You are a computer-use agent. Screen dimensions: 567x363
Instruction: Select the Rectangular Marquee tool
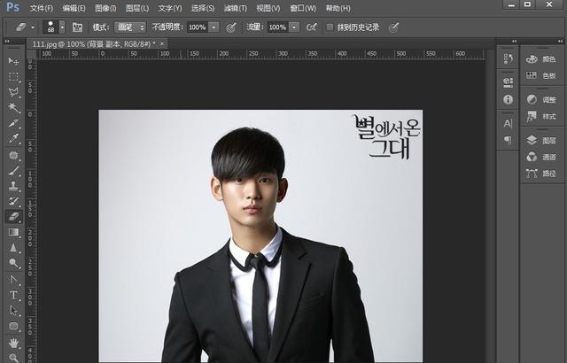13,76
